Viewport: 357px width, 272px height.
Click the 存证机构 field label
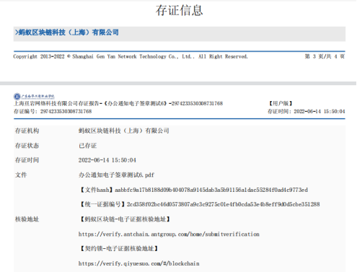point(27,131)
